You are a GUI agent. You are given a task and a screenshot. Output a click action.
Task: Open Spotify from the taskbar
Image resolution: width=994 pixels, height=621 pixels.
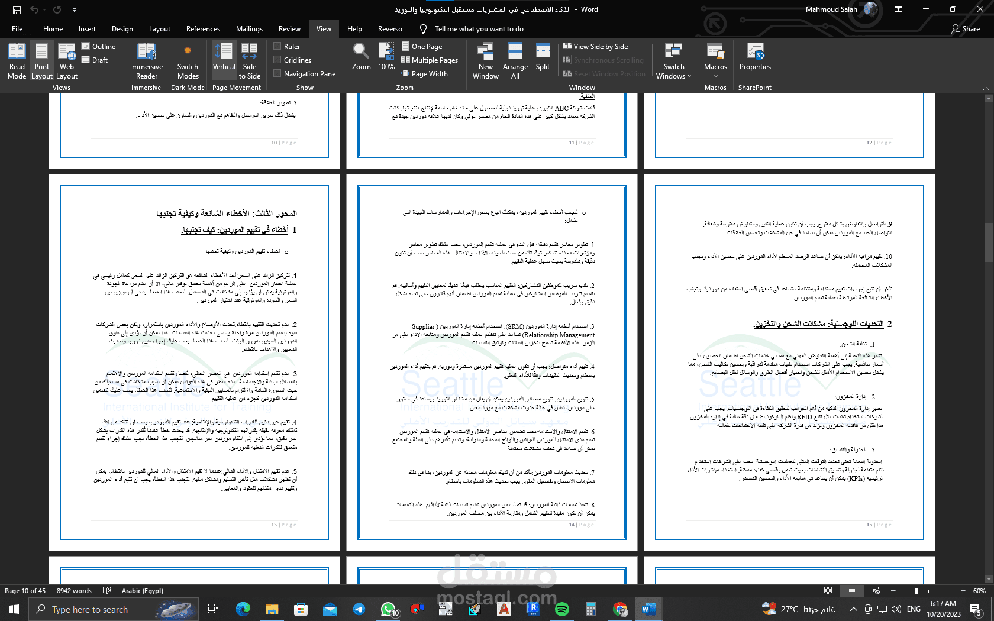click(561, 609)
